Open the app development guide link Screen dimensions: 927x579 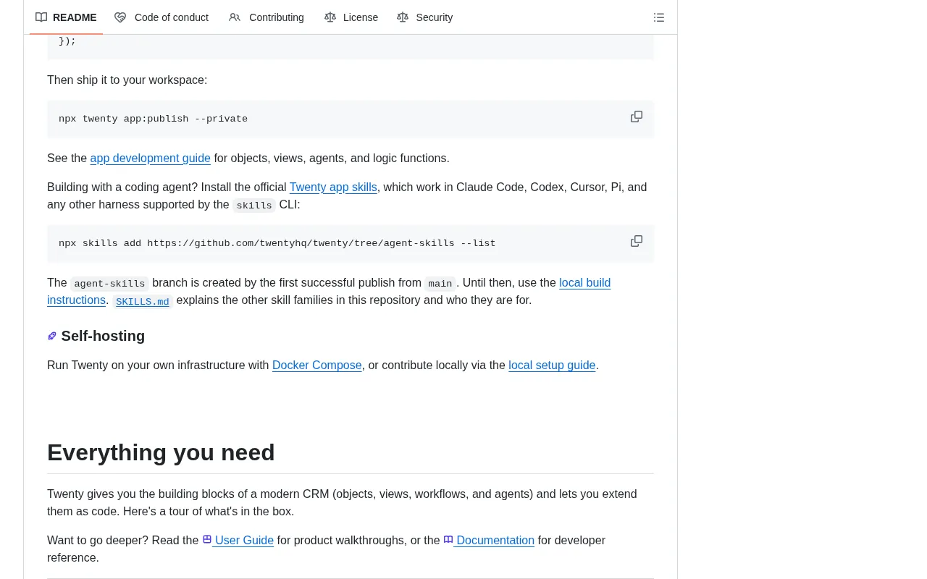click(x=151, y=158)
